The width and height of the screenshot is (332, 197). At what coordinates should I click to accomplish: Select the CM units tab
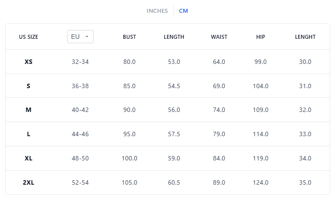[183, 11]
